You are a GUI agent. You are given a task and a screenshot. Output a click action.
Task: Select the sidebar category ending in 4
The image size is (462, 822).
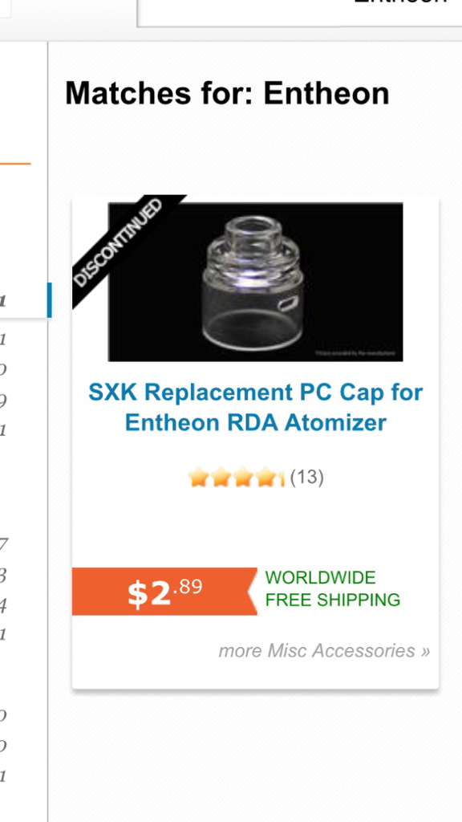pos(2,606)
